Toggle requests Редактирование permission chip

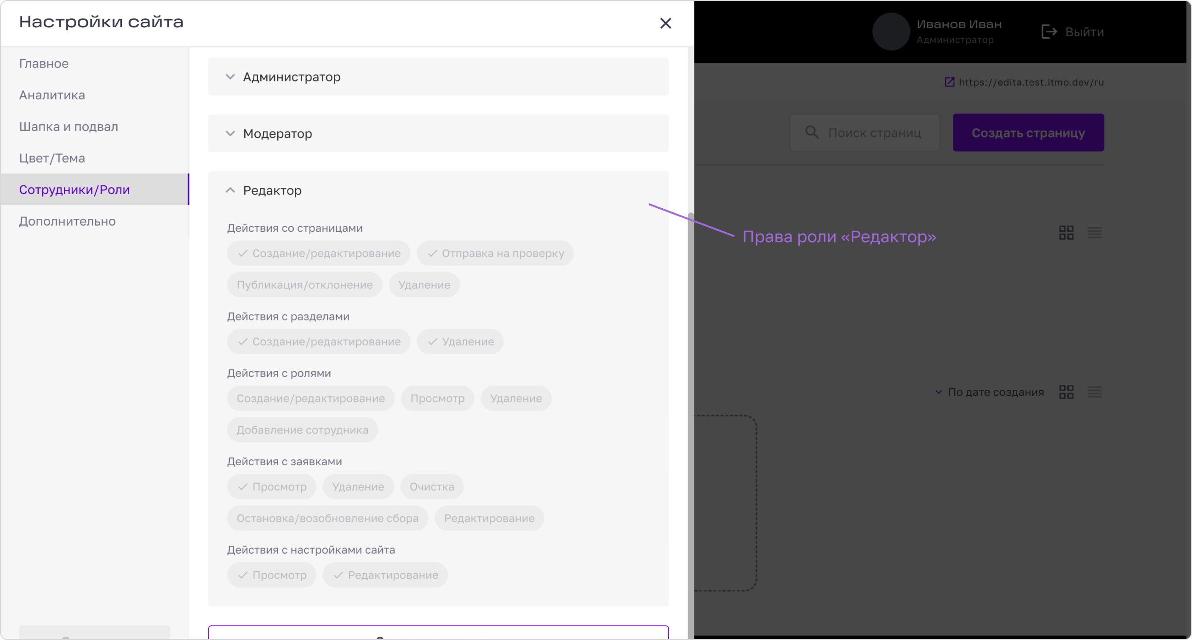[x=489, y=518]
